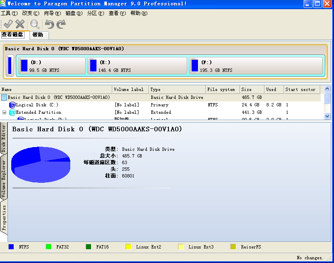Click the magnifying glass toolbar icon
Image resolution: width=334 pixels, height=263 pixels.
click(x=35, y=24)
